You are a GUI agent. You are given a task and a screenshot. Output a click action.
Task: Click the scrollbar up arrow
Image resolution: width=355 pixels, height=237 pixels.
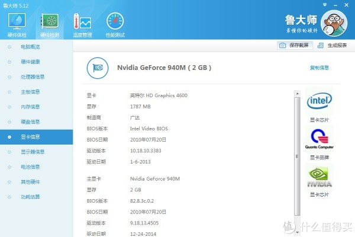point(297,94)
